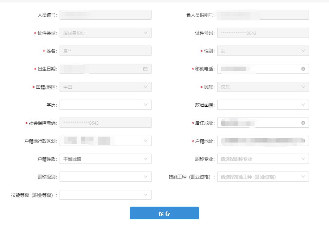Open the 职称专业 dropdown
The width and height of the screenshot is (329, 226).
[x=263, y=159]
